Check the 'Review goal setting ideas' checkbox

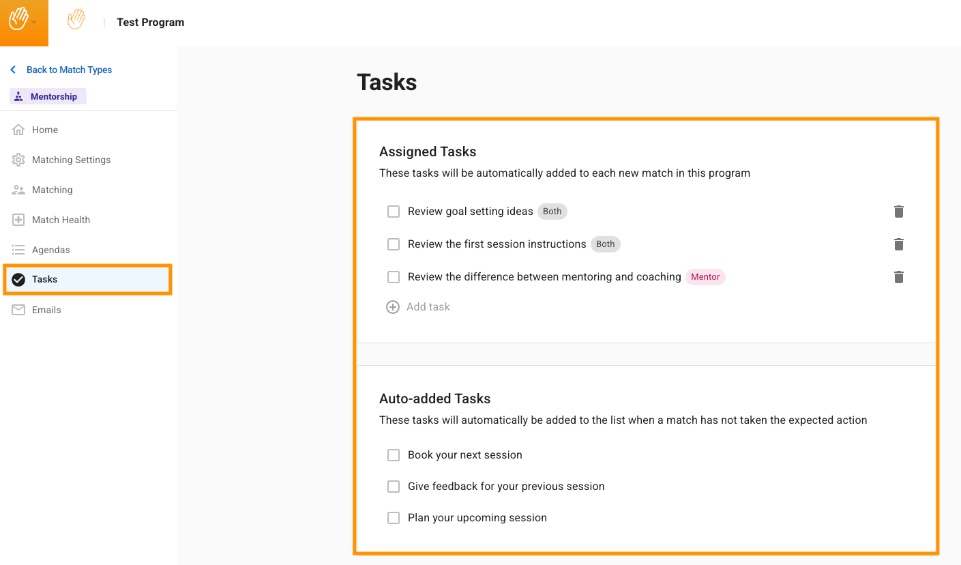tap(394, 212)
